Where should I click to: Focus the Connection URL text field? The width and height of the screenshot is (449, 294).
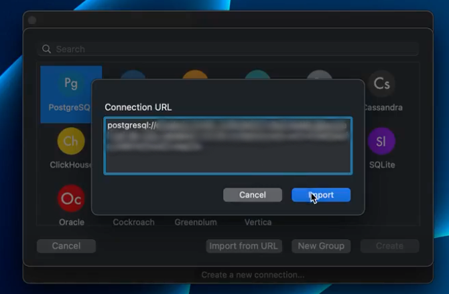click(x=228, y=146)
